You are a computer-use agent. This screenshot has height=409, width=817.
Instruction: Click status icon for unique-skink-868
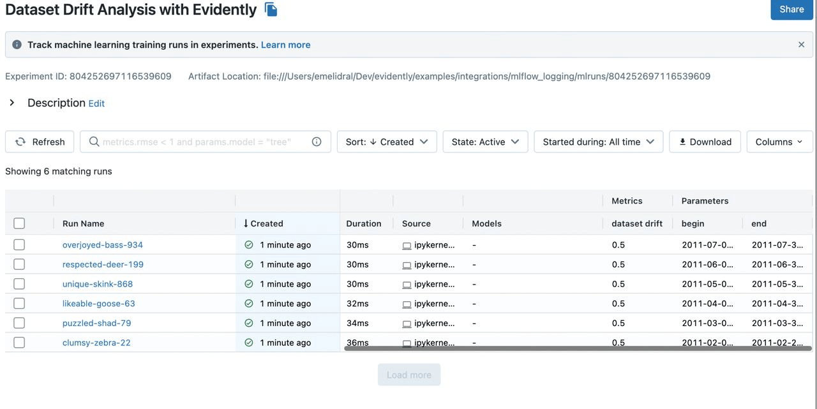pyautogui.click(x=249, y=284)
